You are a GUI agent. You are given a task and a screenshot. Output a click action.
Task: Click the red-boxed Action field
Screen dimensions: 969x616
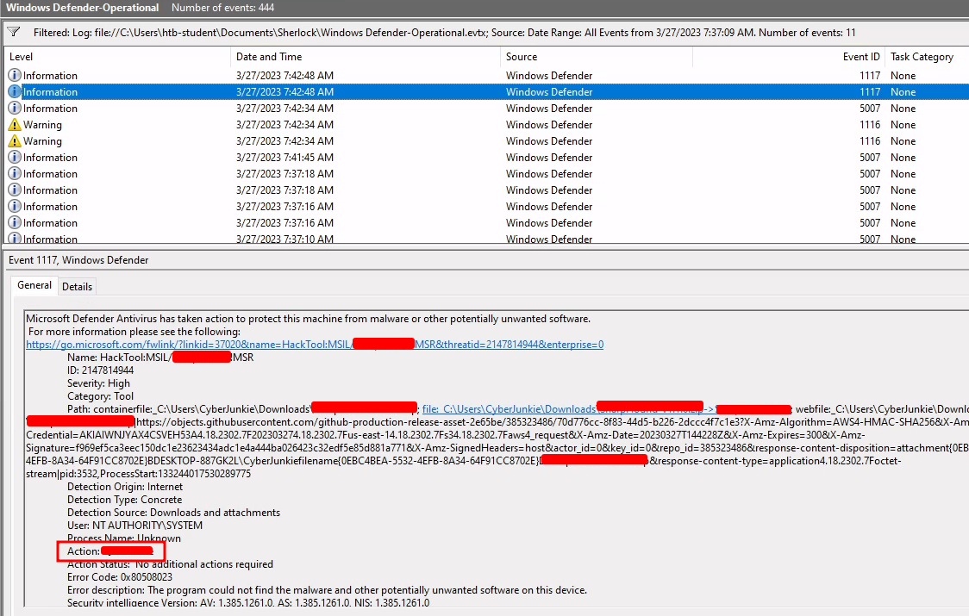110,551
